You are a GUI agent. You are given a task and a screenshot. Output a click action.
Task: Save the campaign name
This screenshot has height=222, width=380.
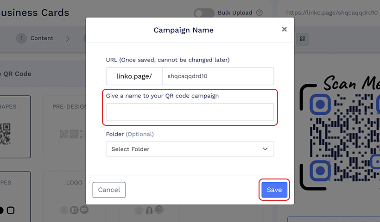(x=274, y=190)
